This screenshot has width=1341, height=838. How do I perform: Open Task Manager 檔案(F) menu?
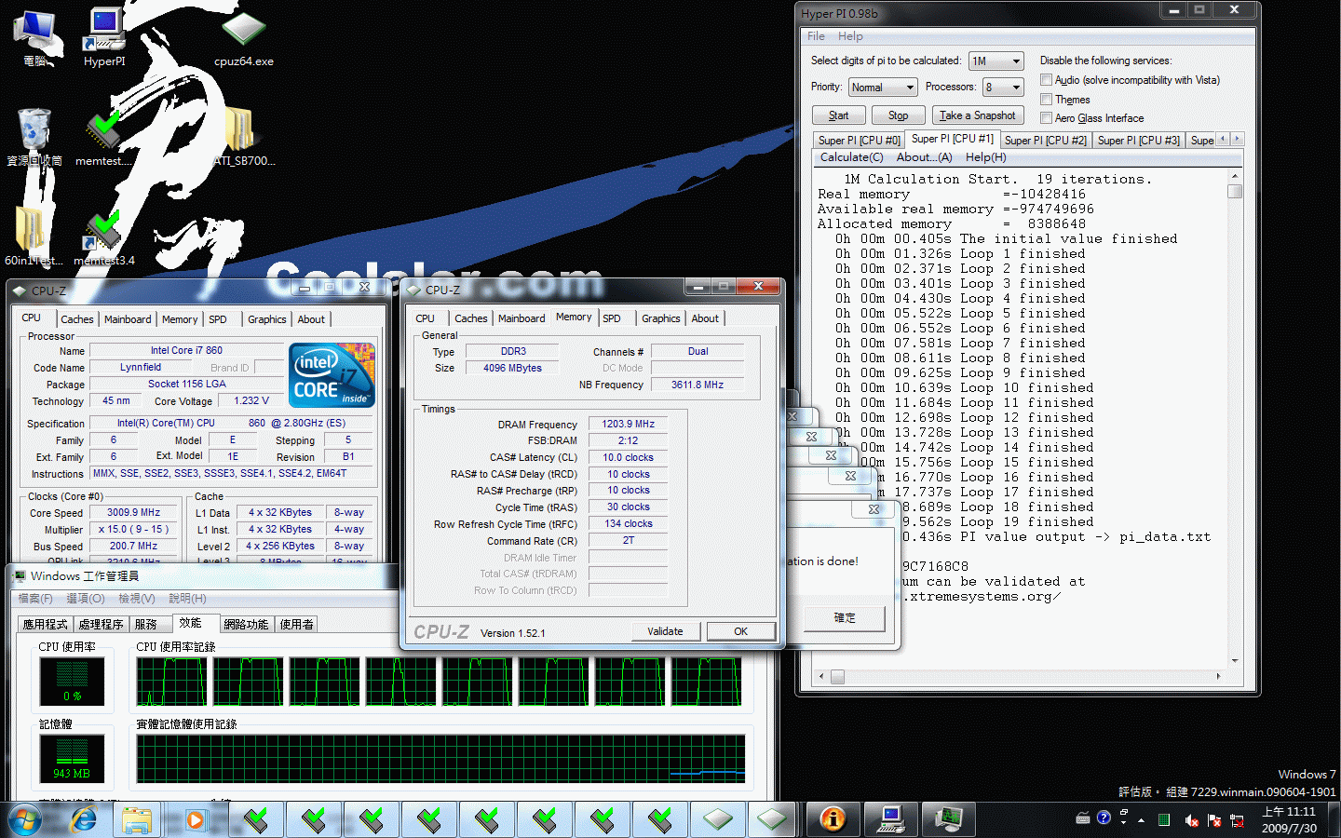(35, 599)
